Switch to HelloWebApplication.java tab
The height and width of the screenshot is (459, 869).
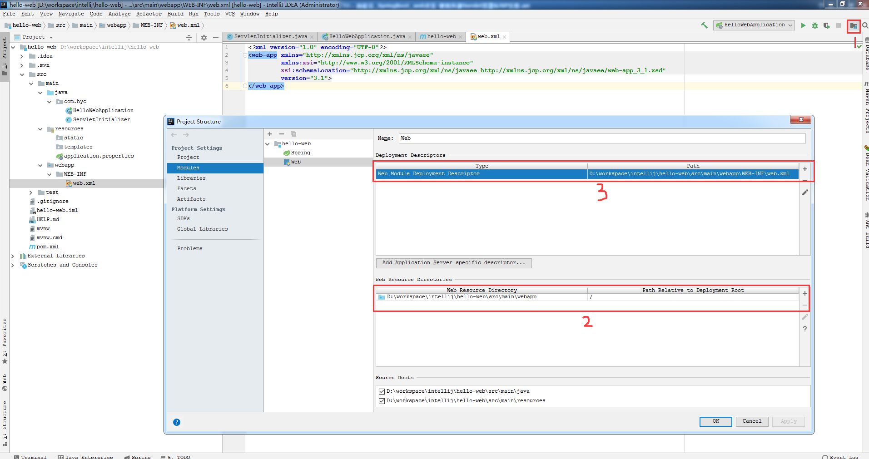367,37
